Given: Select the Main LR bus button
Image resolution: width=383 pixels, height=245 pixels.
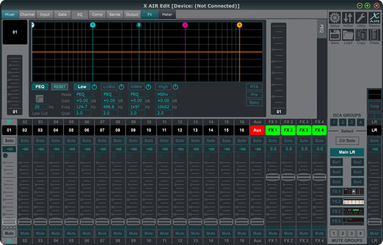Looking at the screenshot, I should pos(347,152).
